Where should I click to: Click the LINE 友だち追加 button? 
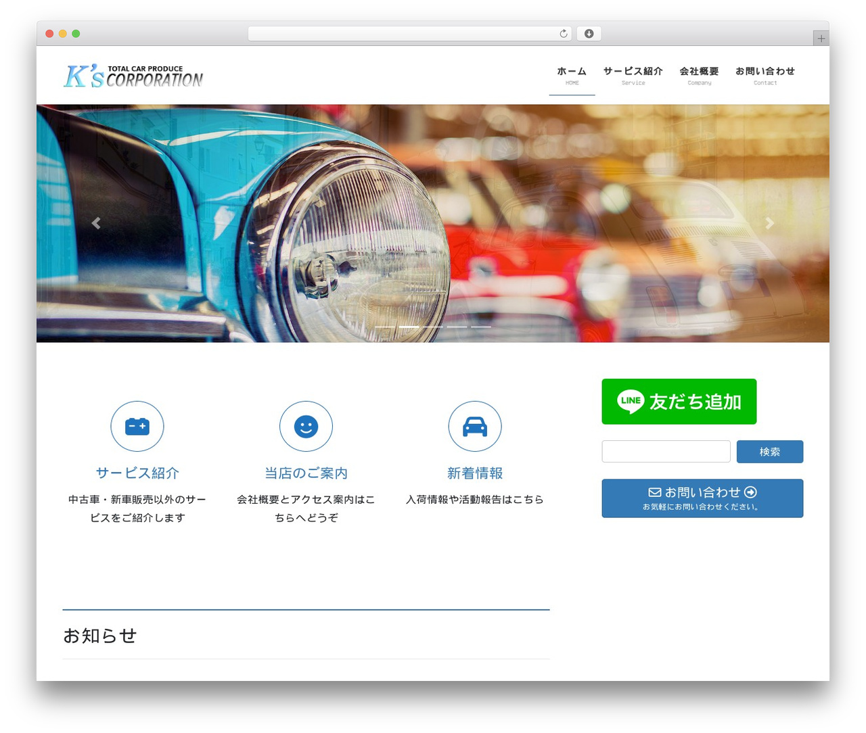point(679,402)
